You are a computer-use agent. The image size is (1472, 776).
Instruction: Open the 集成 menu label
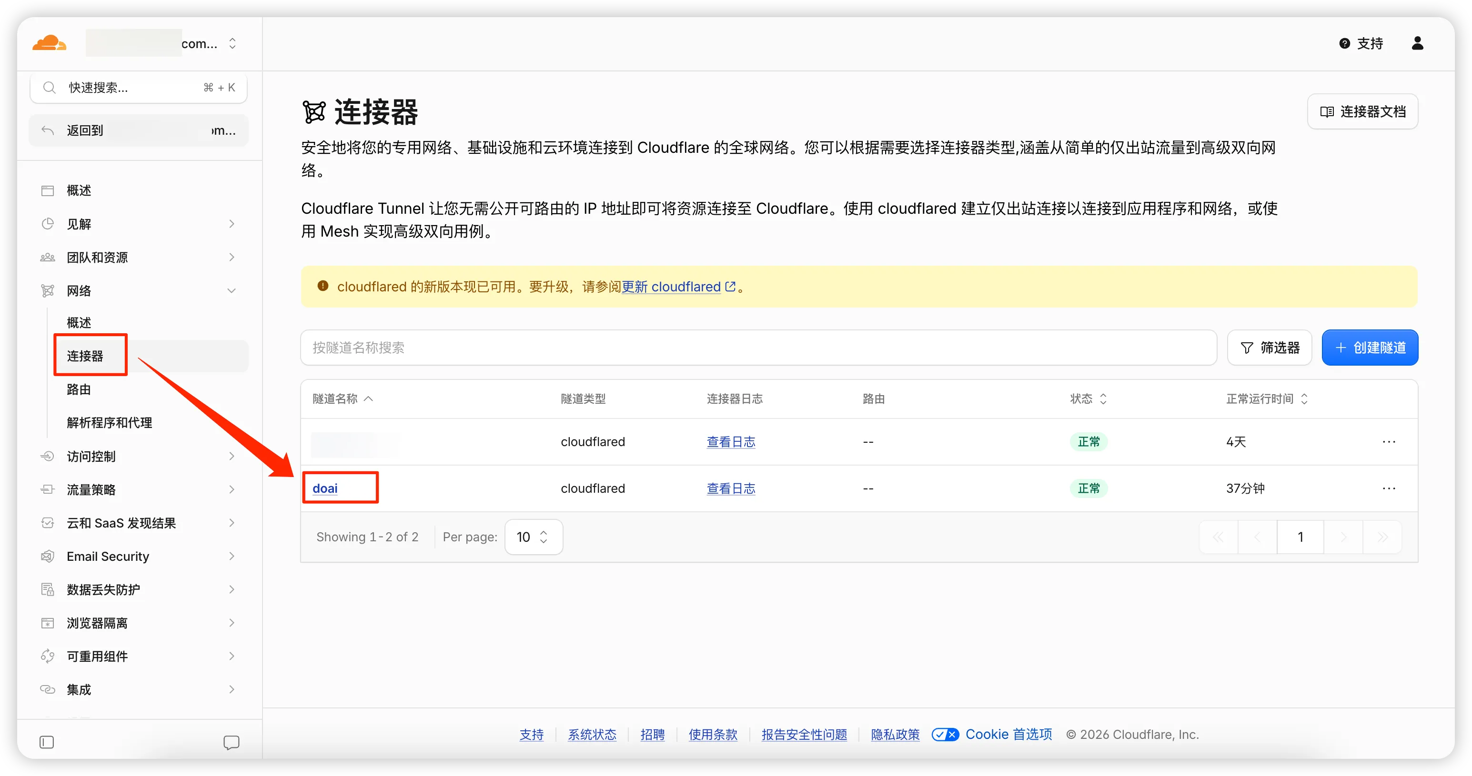coord(79,689)
